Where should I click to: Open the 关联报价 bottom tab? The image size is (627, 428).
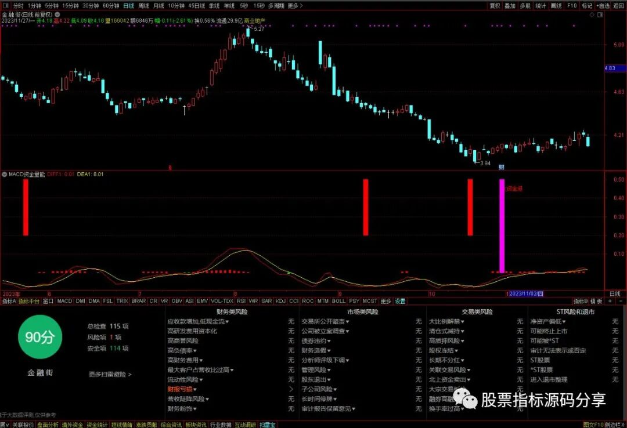click(23, 425)
